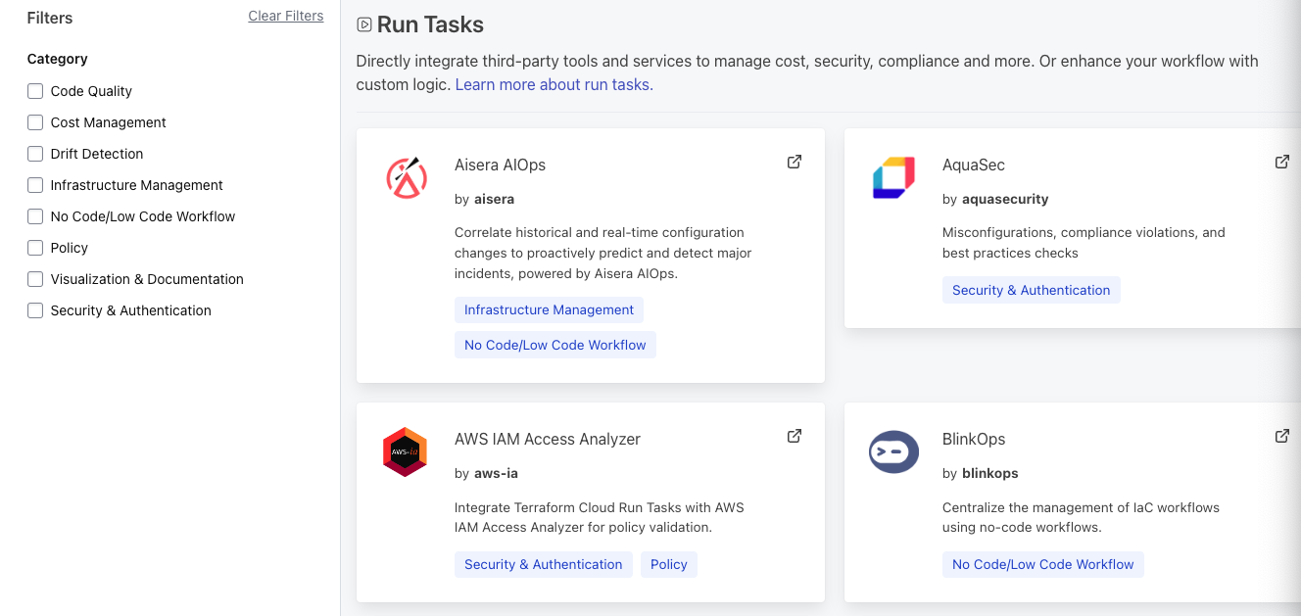1301x616 pixels.
Task: Click No Code/Low Code Workflow tag on BlinkOps card
Action: point(1043,564)
